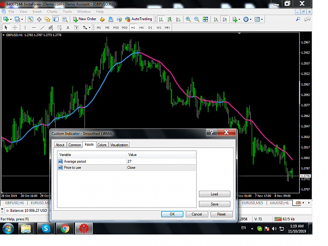Select the Price to use Close value

161,167
